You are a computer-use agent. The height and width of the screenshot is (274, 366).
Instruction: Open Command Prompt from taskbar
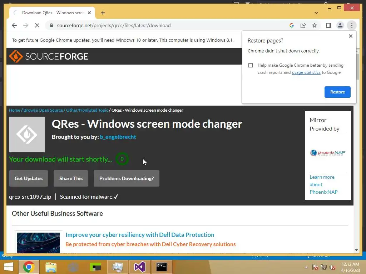162,267
